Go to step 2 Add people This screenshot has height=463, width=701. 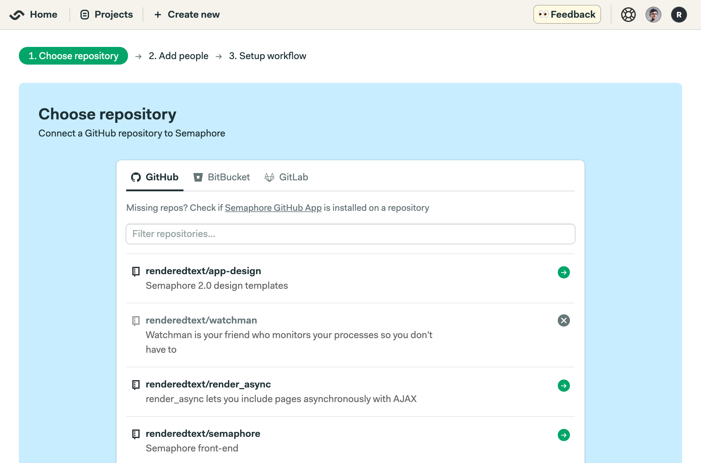pos(179,56)
